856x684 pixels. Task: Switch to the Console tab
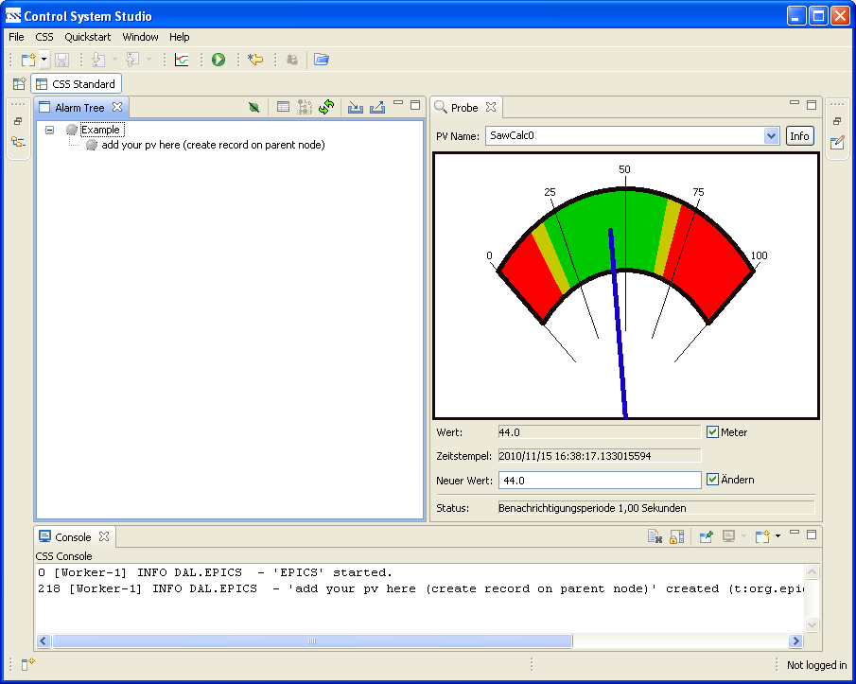tap(73, 537)
